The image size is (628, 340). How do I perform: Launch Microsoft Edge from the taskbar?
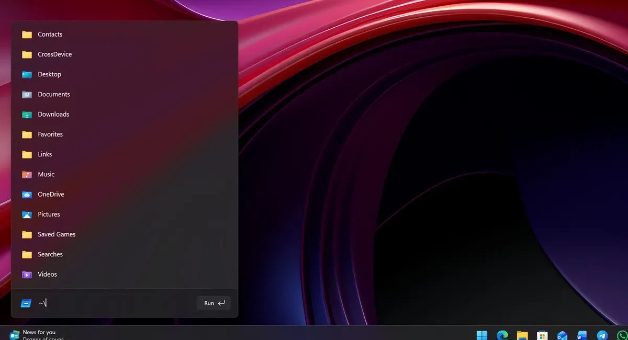tap(502, 335)
